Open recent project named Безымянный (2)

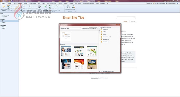pyautogui.click(x=107, y=37)
